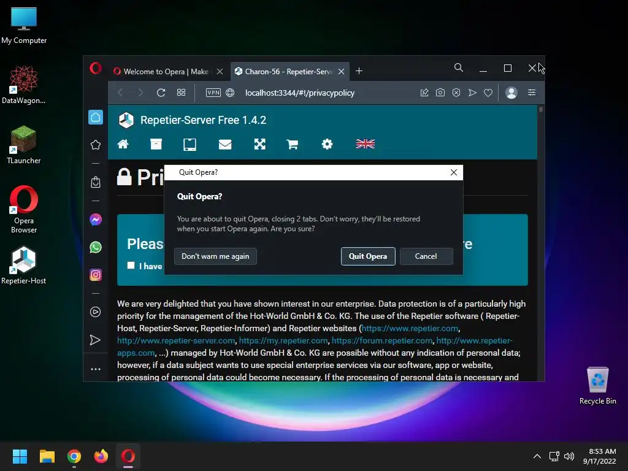Screen dimensions: 628x471
Task: Launch Firefox from taskbar
Action: pyautogui.click(x=101, y=456)
